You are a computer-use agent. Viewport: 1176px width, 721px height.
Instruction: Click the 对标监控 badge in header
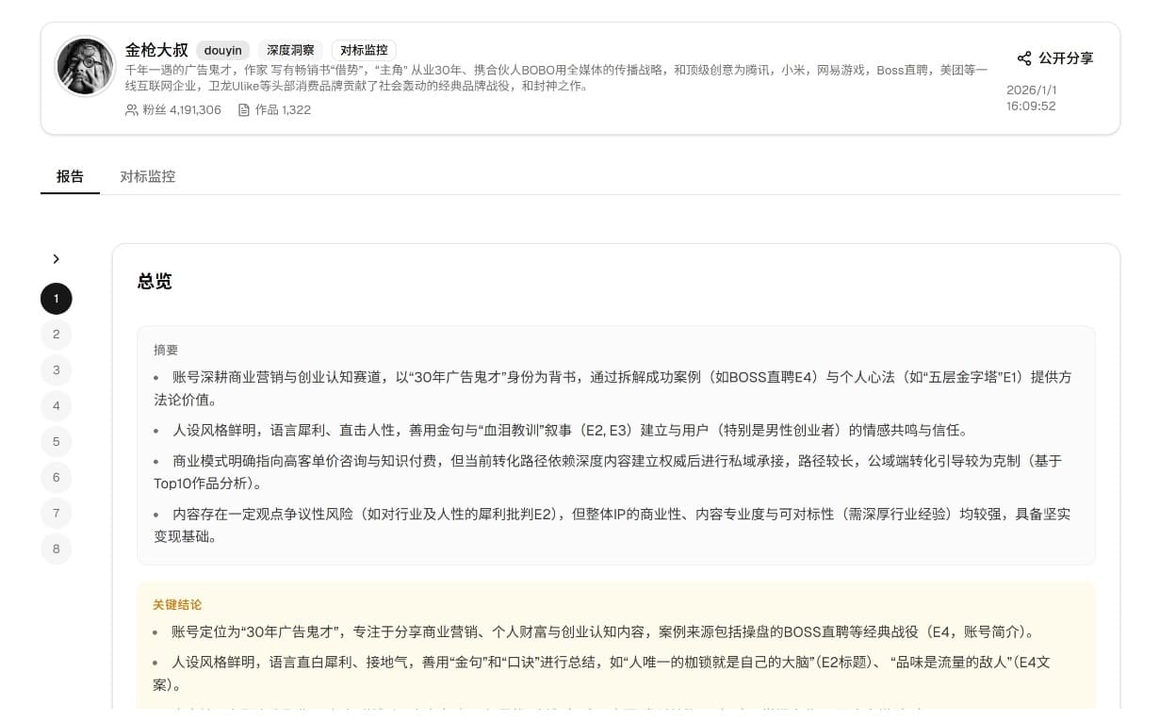pos(364,50)
